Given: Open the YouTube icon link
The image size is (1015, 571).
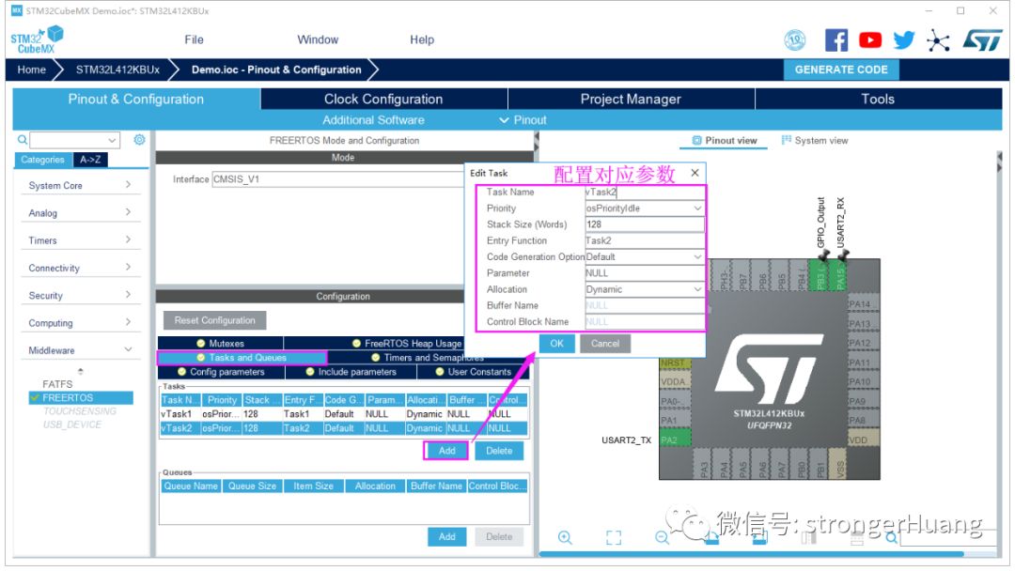Looking at the screenshot, I should click(x=870, y=39).
